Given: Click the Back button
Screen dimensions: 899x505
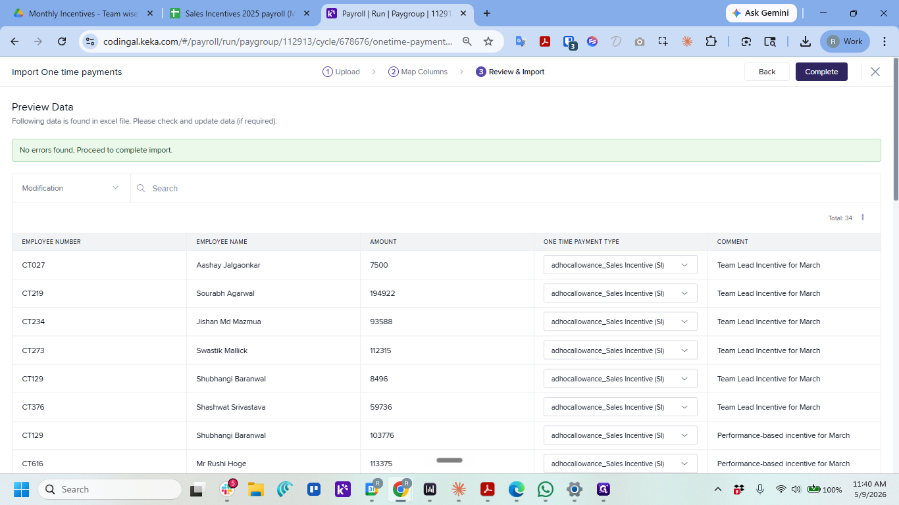Looking at the screenshot, I should (767, 72).
